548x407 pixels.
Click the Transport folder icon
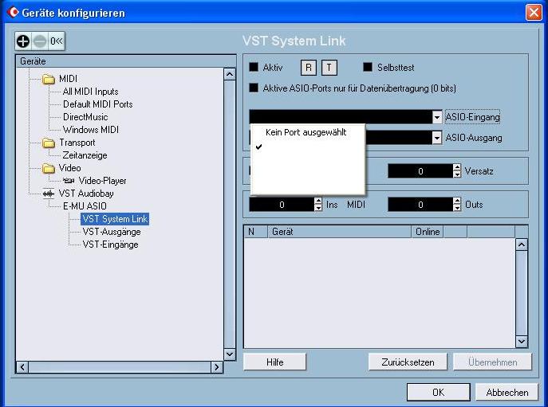pyautogui.click(x=49, y=143)
